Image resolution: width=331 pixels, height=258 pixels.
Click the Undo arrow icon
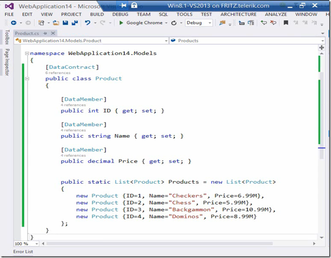[87, 23]
